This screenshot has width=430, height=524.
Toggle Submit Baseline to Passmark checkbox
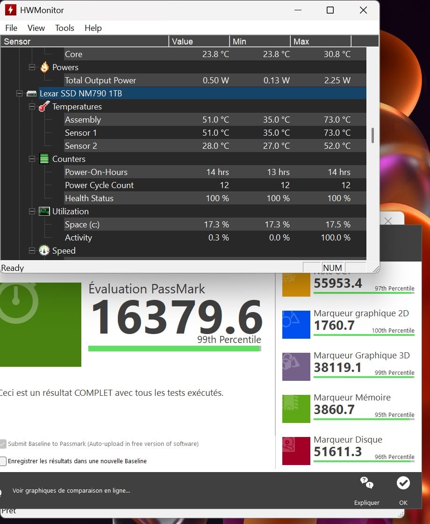pyautogui.click(x=3, y=444)
